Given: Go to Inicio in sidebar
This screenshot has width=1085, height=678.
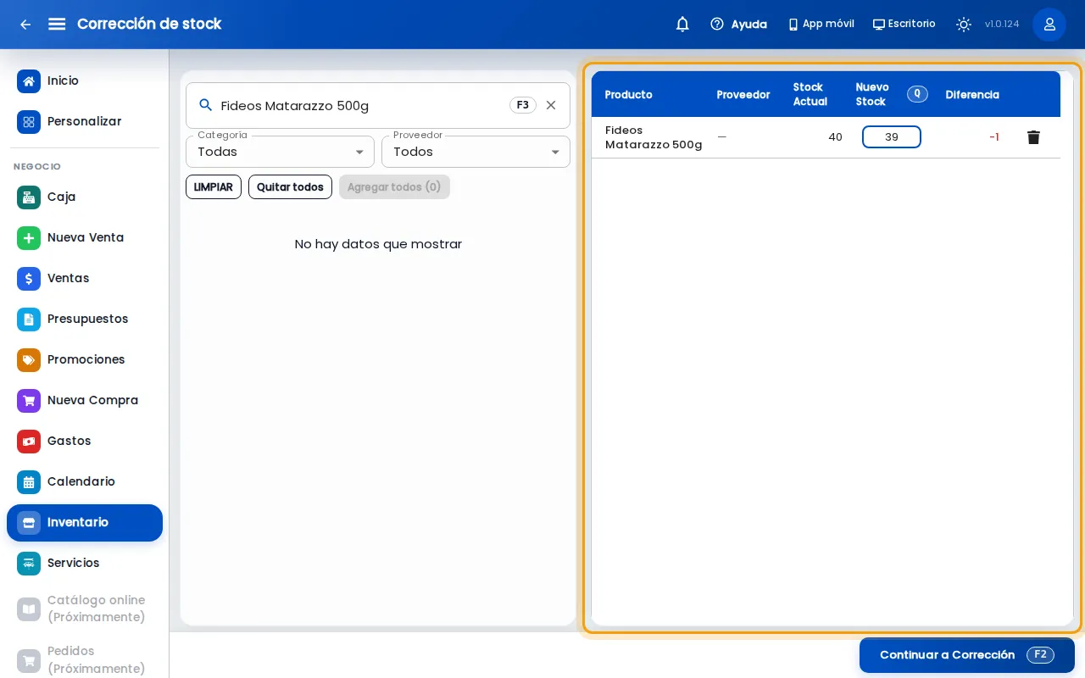Looking at the screenshot, I should [85, 81].
